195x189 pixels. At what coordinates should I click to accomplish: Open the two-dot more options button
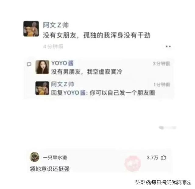(168, 46)
